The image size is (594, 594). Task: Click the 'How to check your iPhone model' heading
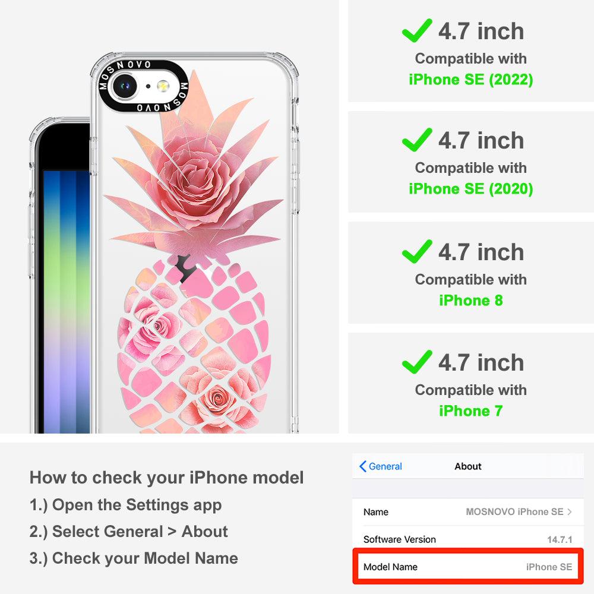[167, 478]
